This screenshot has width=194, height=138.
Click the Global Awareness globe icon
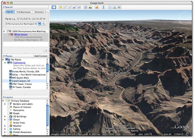11,132
